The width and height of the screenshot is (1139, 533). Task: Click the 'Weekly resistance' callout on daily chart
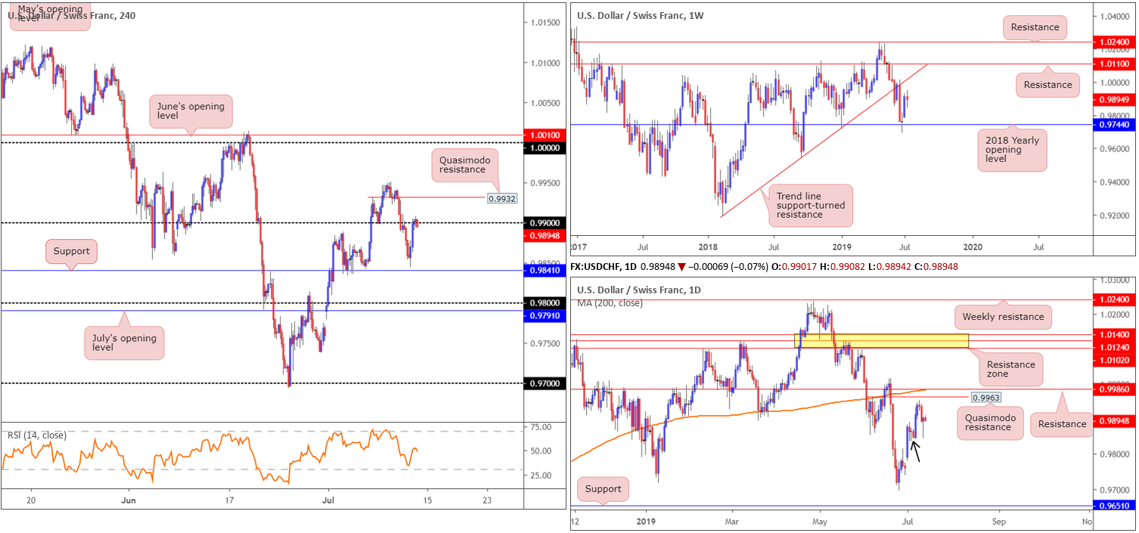pos(1003,316)
